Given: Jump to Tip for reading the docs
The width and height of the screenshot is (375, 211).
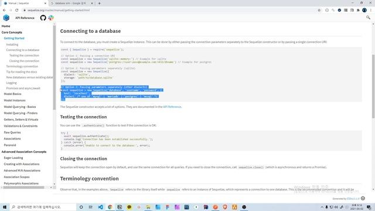Looking at the screenshot, I should tap(22, 72).
